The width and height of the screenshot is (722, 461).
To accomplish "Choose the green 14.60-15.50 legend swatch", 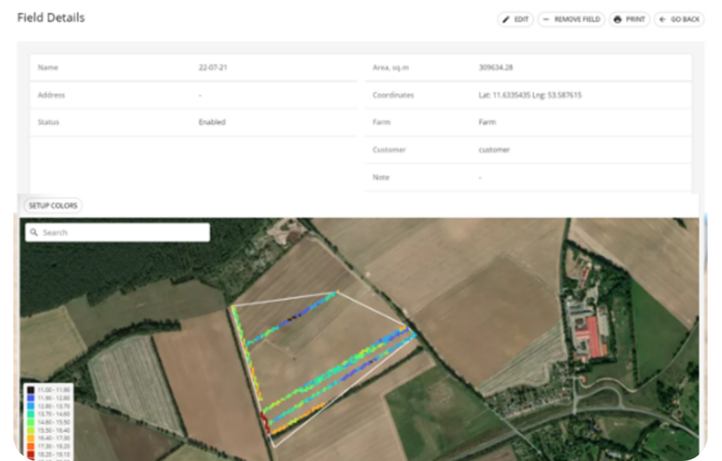I will click(30, 422).
